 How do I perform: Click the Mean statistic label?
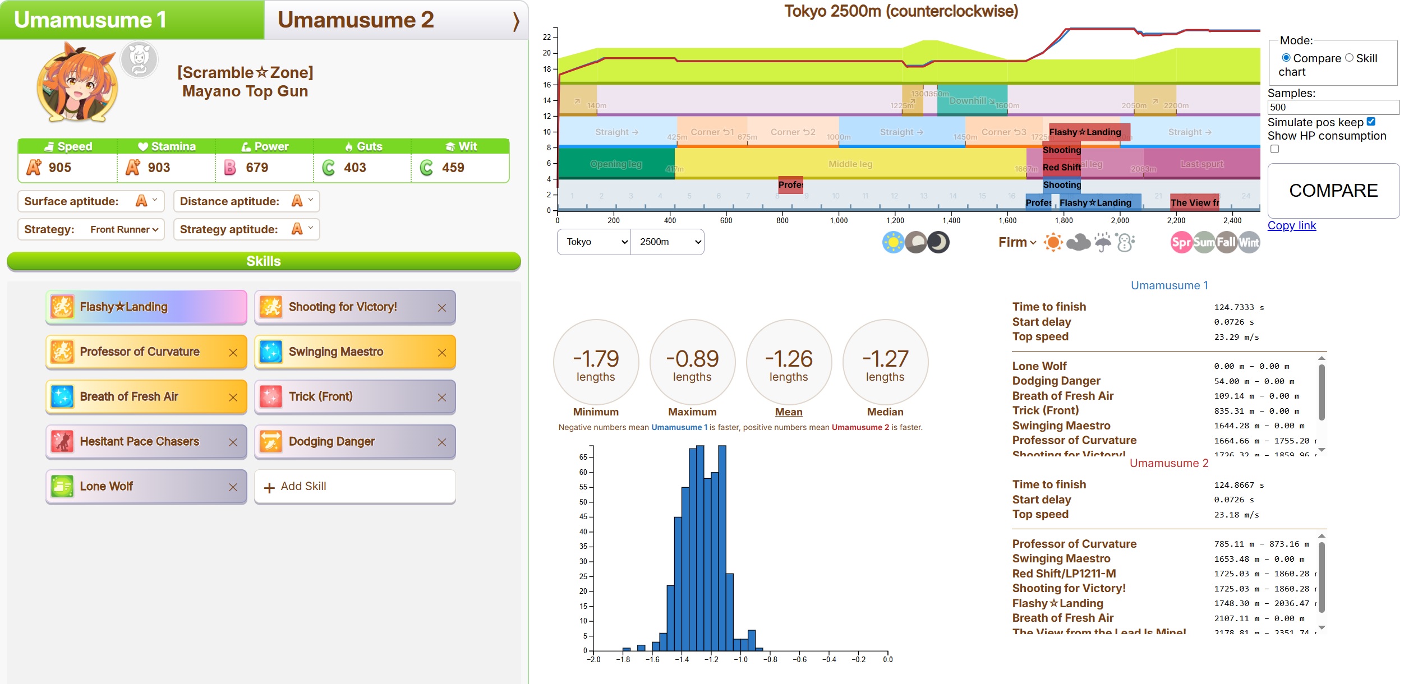pyautogui.click(x=789, y=412)
